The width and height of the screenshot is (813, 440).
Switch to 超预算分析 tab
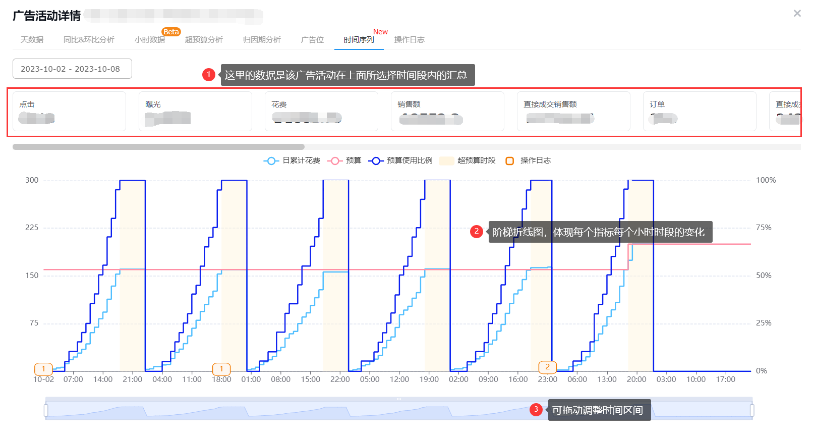[204, 40]
